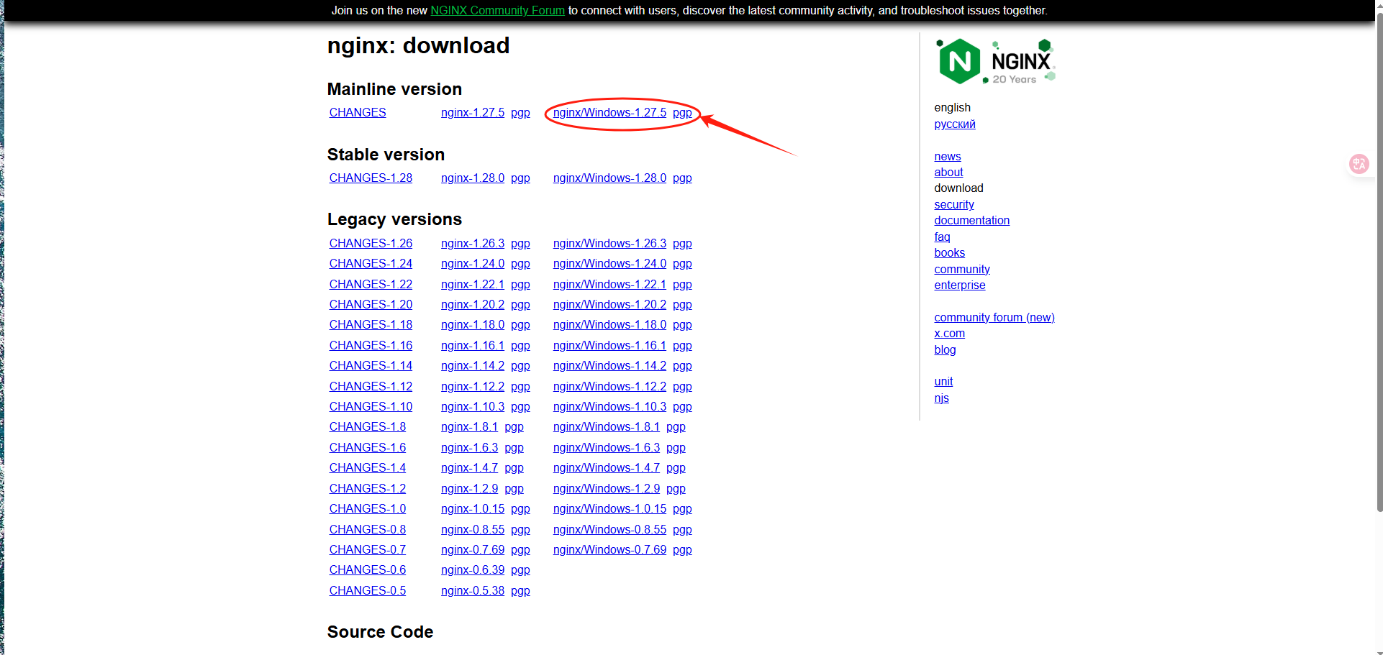Open CHANGES-1.4 link

pos(368,468)
